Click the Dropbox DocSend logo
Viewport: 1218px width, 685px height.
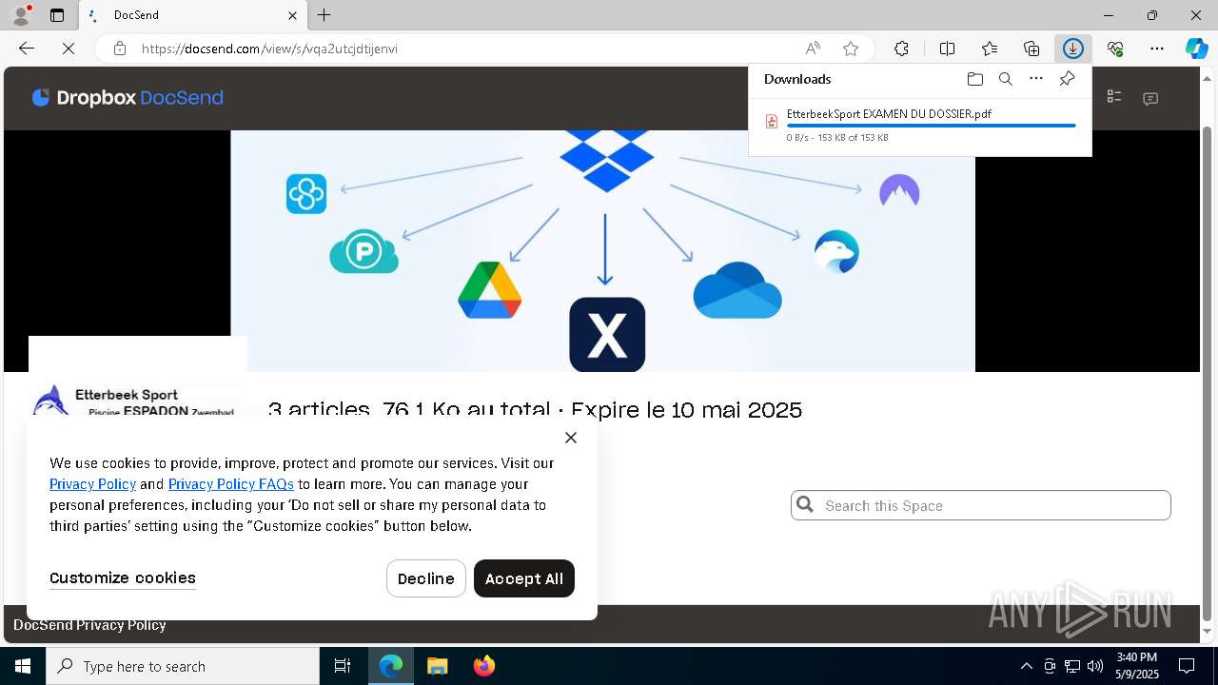(128, 97)
